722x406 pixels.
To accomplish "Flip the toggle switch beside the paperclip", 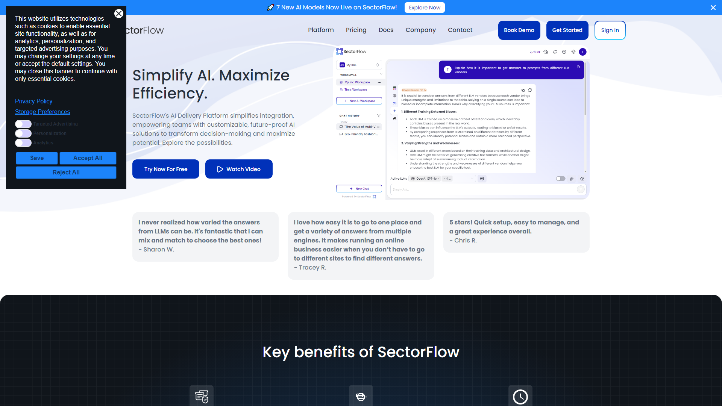I will pos(561,179).
